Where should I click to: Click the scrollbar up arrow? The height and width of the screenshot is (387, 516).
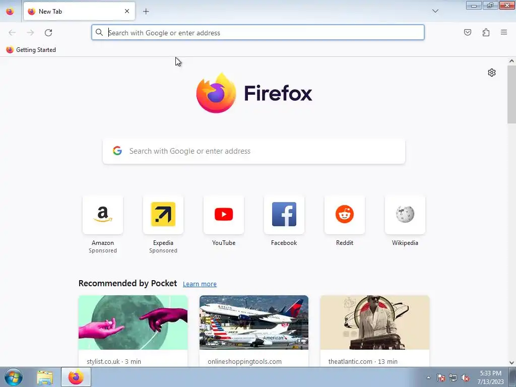[511, 61]
